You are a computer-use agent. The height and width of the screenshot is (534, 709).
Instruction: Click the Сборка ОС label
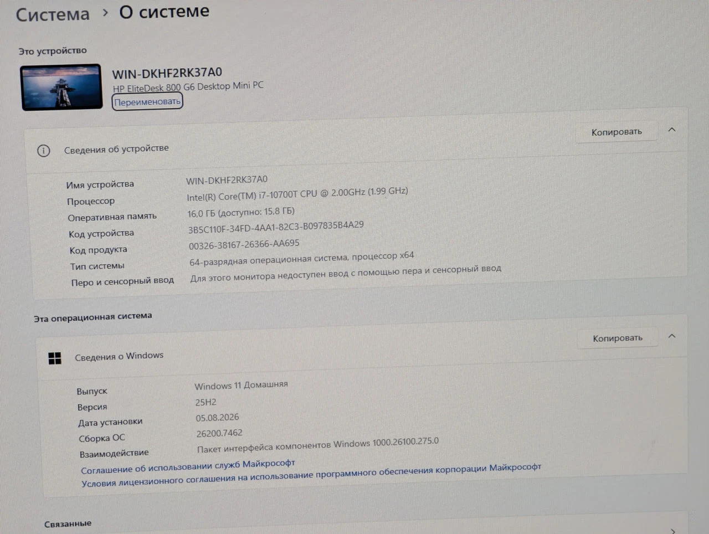102,438
